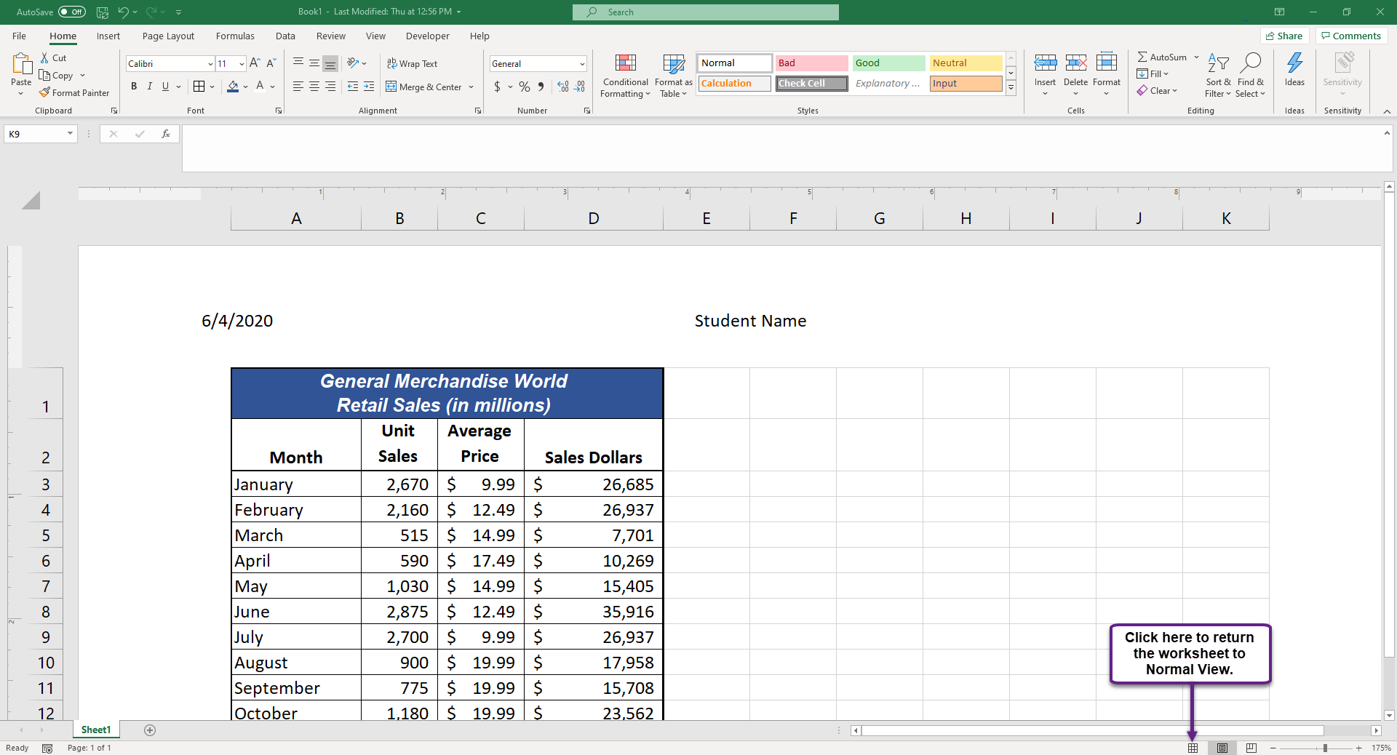The height and width of the screenshot is (755, 1397).
Task: Click the Cut scissors icon
Action: pyautogui.click(x=45, y=57)
